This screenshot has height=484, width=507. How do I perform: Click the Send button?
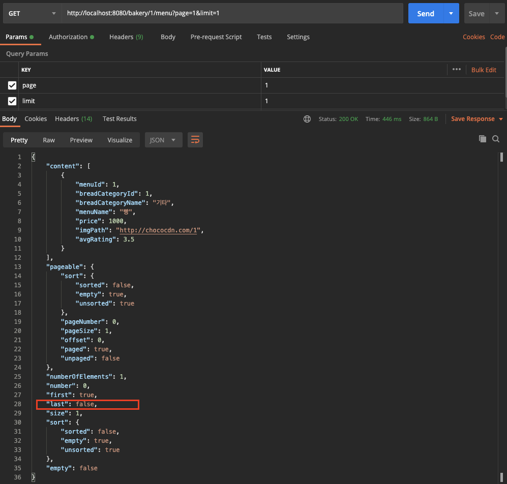coord(426,13)
